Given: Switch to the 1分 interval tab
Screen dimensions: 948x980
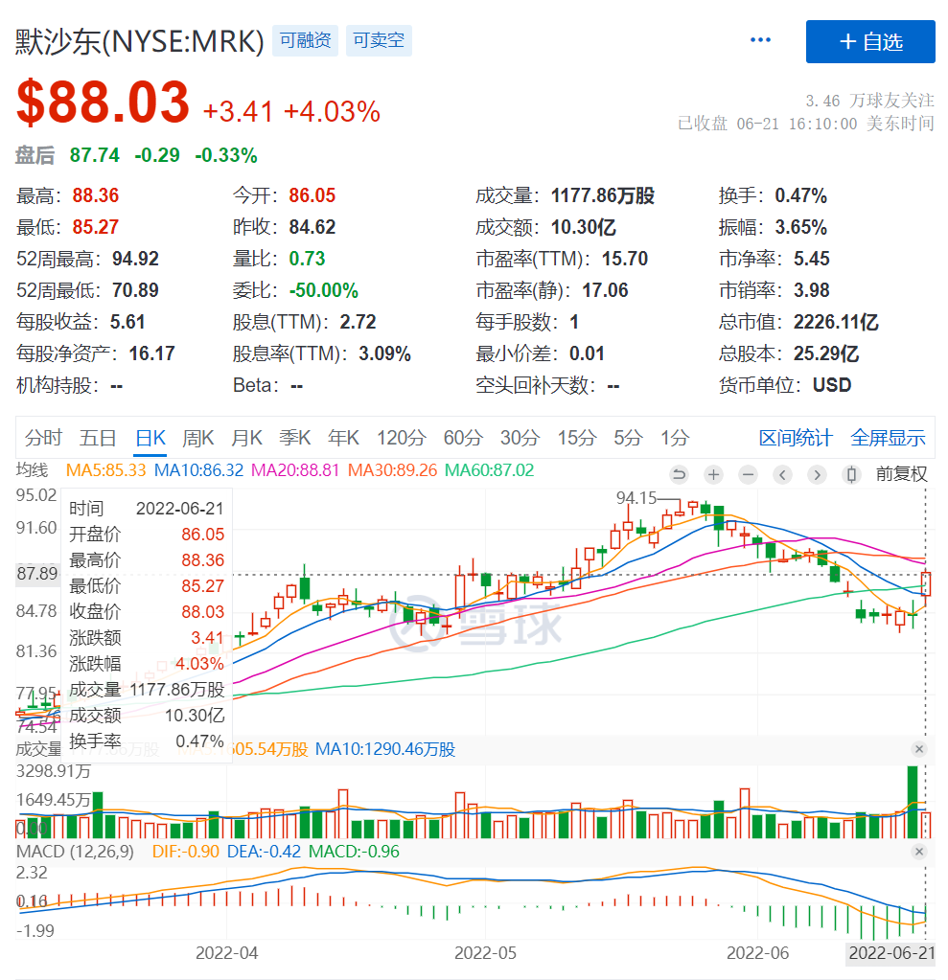Looking at the screenshot, I should pyautogui.click(x=676, y=438).
